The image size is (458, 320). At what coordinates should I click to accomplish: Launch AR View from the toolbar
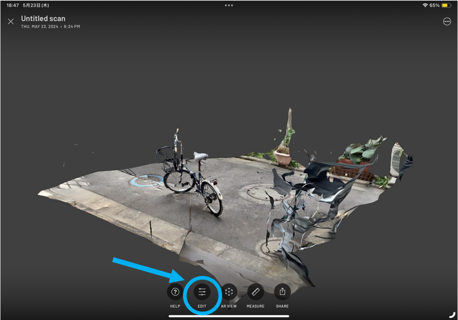[x=229, y=292]
